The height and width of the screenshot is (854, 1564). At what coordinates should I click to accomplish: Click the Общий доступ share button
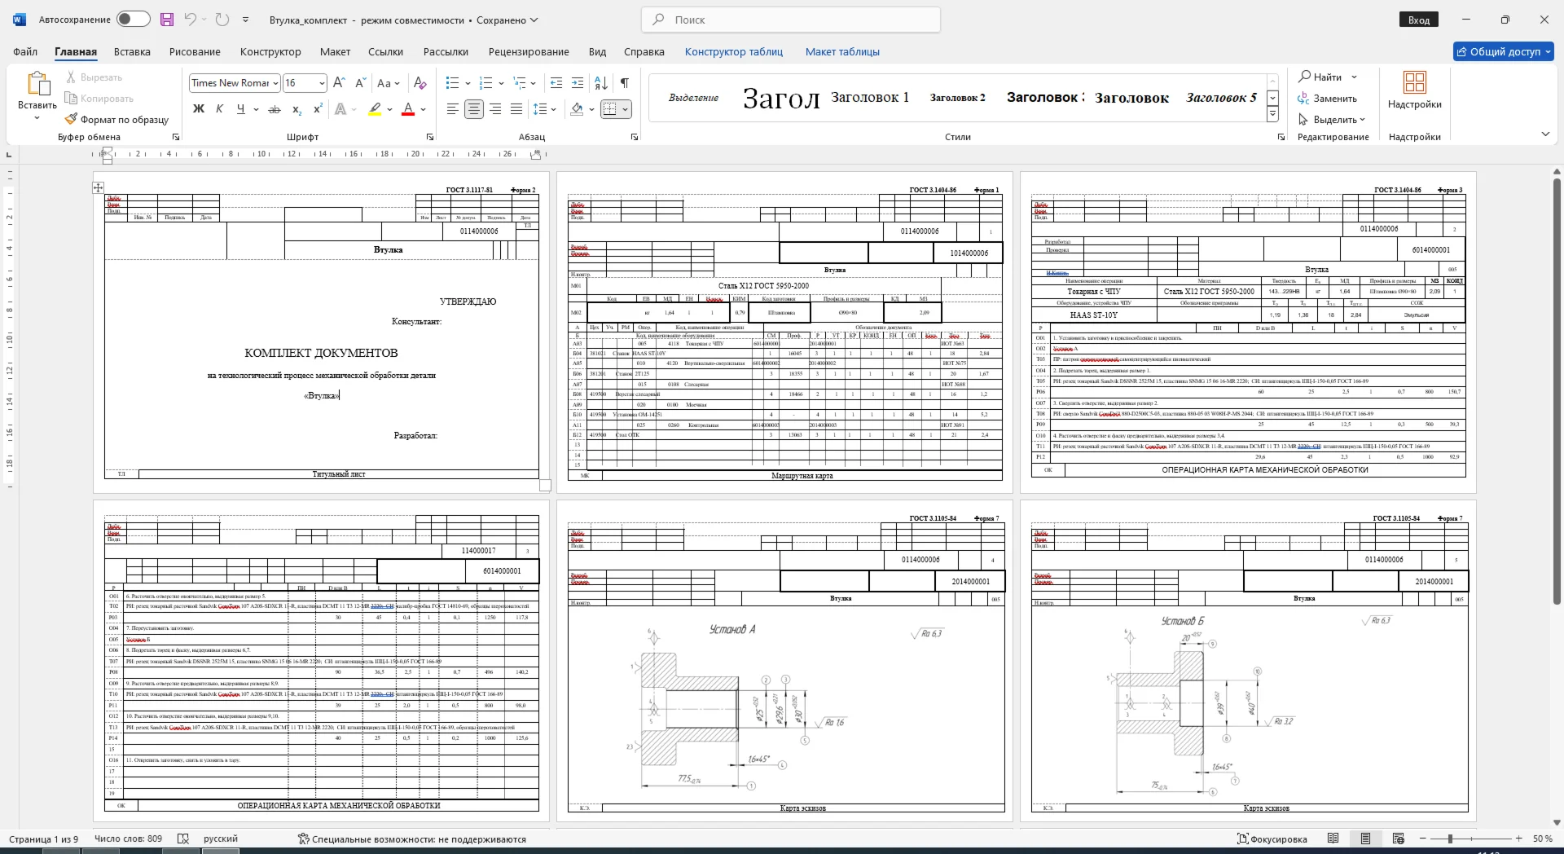[1504, 51]
